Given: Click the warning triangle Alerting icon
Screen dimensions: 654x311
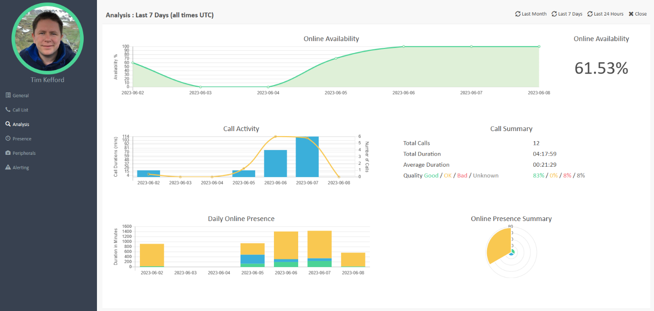Looking at the screenshot, I should click(x=8, y=167).
